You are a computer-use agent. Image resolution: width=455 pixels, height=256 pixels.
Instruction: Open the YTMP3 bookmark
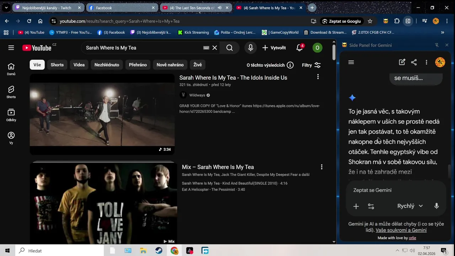pyautogui.click(x=70, y=32)
